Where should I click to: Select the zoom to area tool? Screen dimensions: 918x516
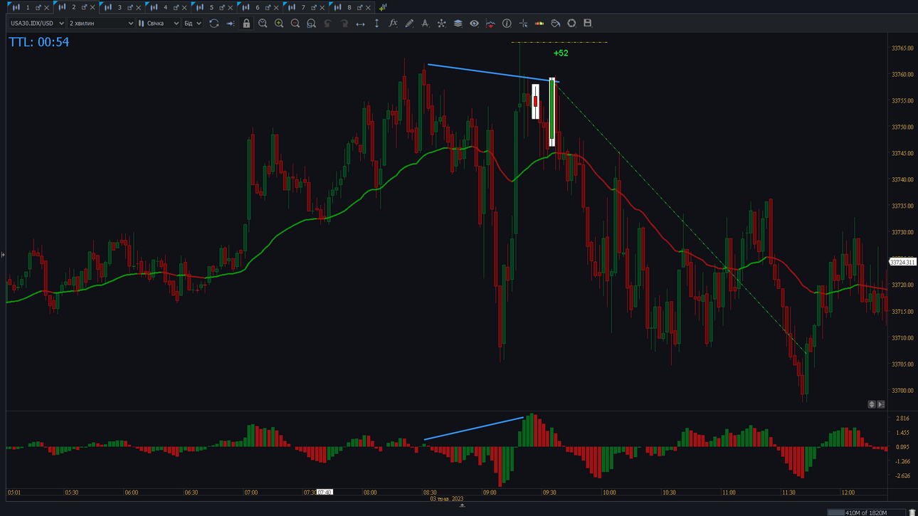pos(311,23)
